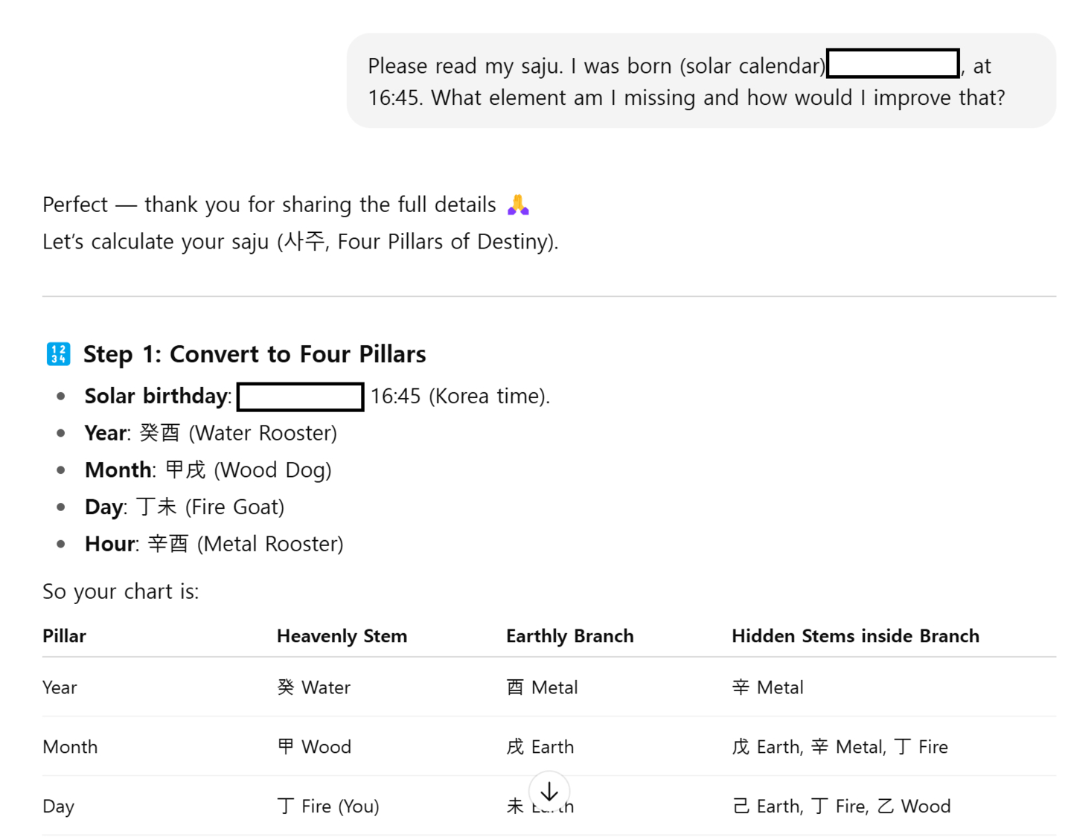Click the "So your chart is:" text
The width and height of the screenshot is (1071, 837).
click(121, 591)
